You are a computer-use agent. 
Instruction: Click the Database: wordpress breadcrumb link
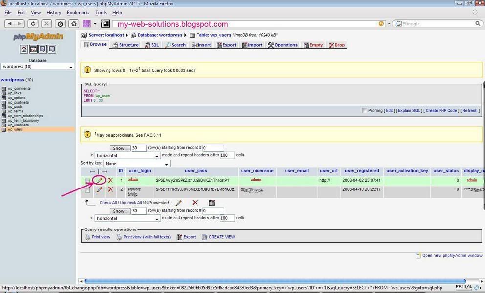pos(160,35)
